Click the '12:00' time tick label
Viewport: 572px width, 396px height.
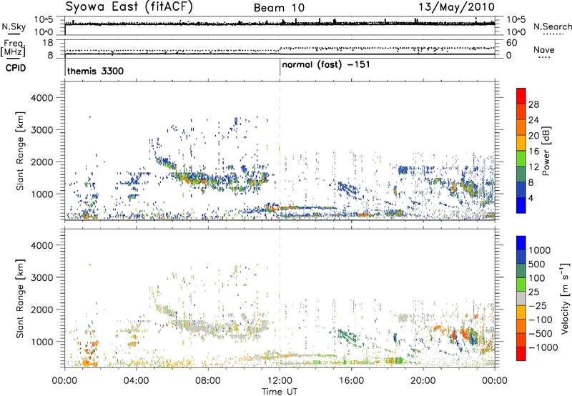[x=280, y=381]
